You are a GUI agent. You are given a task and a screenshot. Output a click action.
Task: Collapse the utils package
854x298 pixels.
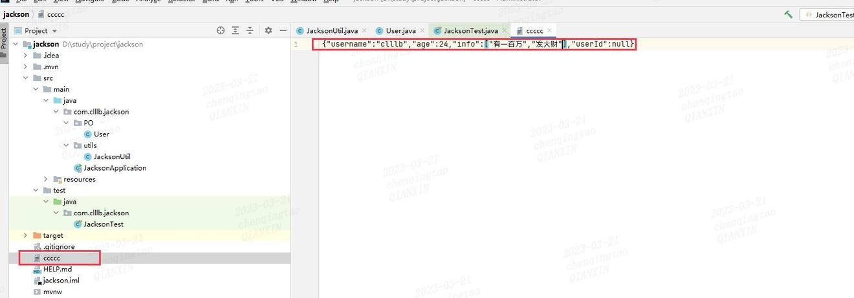(66, 145)
